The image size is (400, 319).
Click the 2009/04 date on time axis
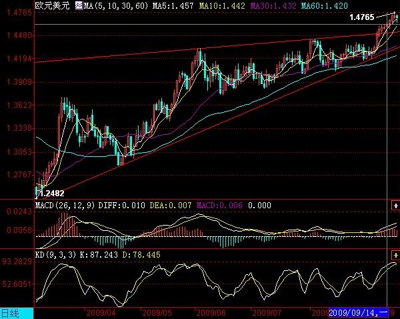[101, 312]
